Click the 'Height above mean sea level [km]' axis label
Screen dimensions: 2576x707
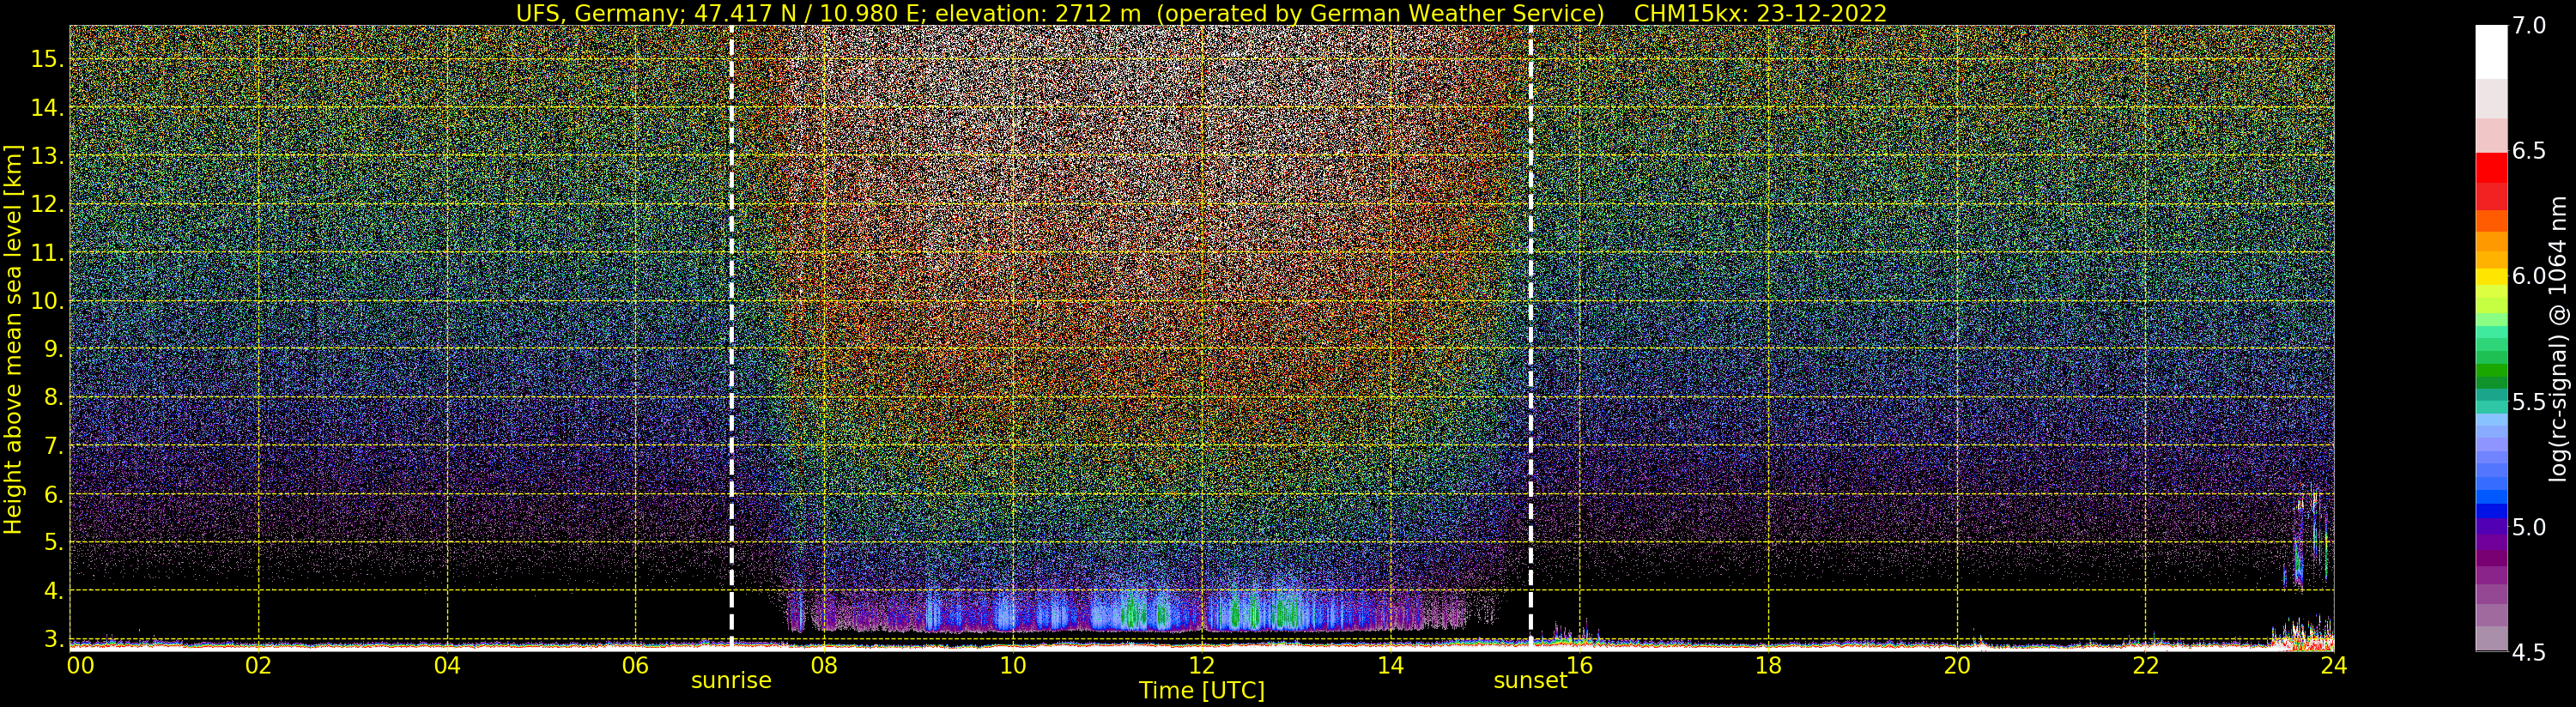(13, 340)
